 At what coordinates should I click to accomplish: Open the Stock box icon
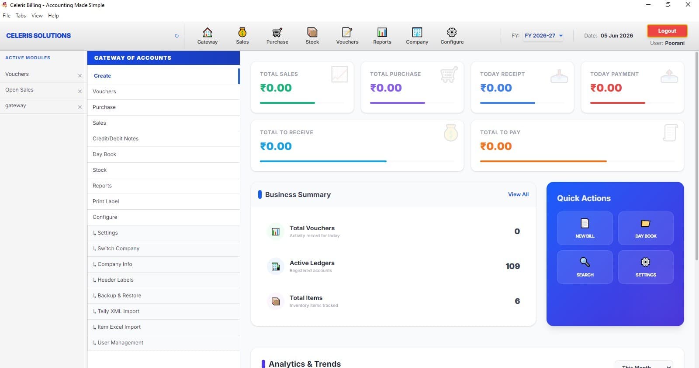[x=312, y=36]
